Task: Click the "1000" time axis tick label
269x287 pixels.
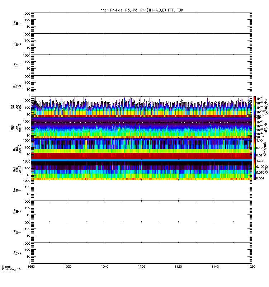Action: click(x=31, y=267)
